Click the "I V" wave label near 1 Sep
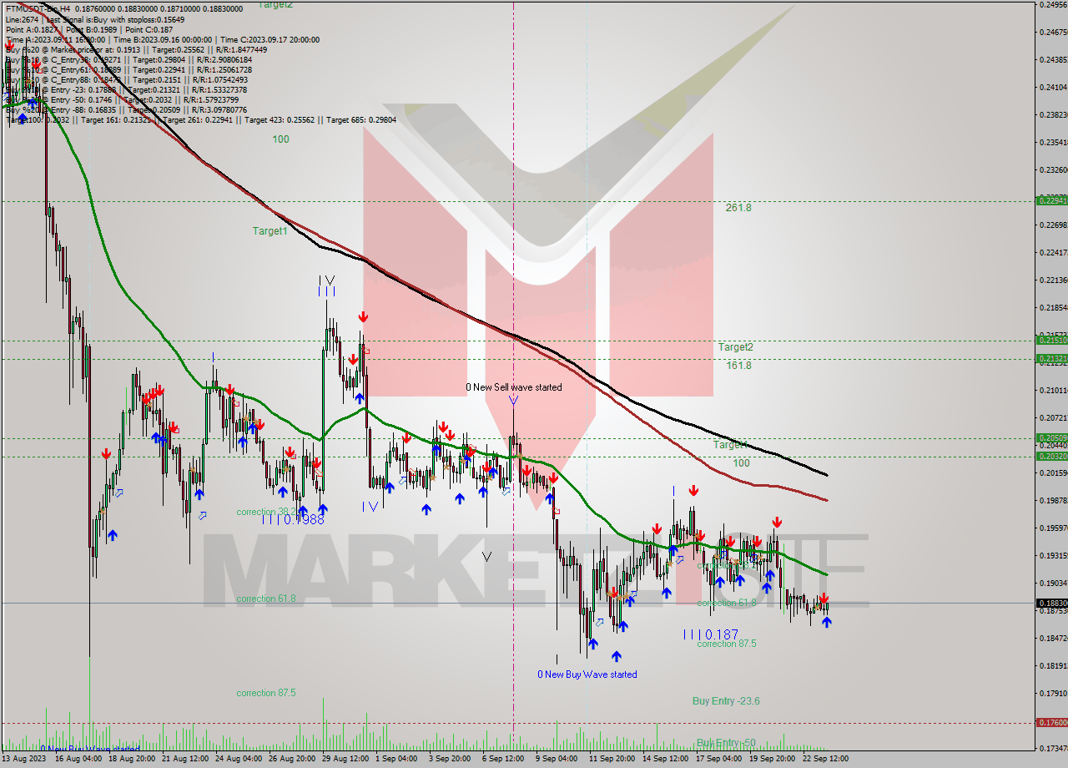The width and height of the screenshot is (1068, 768). [370, 506]
